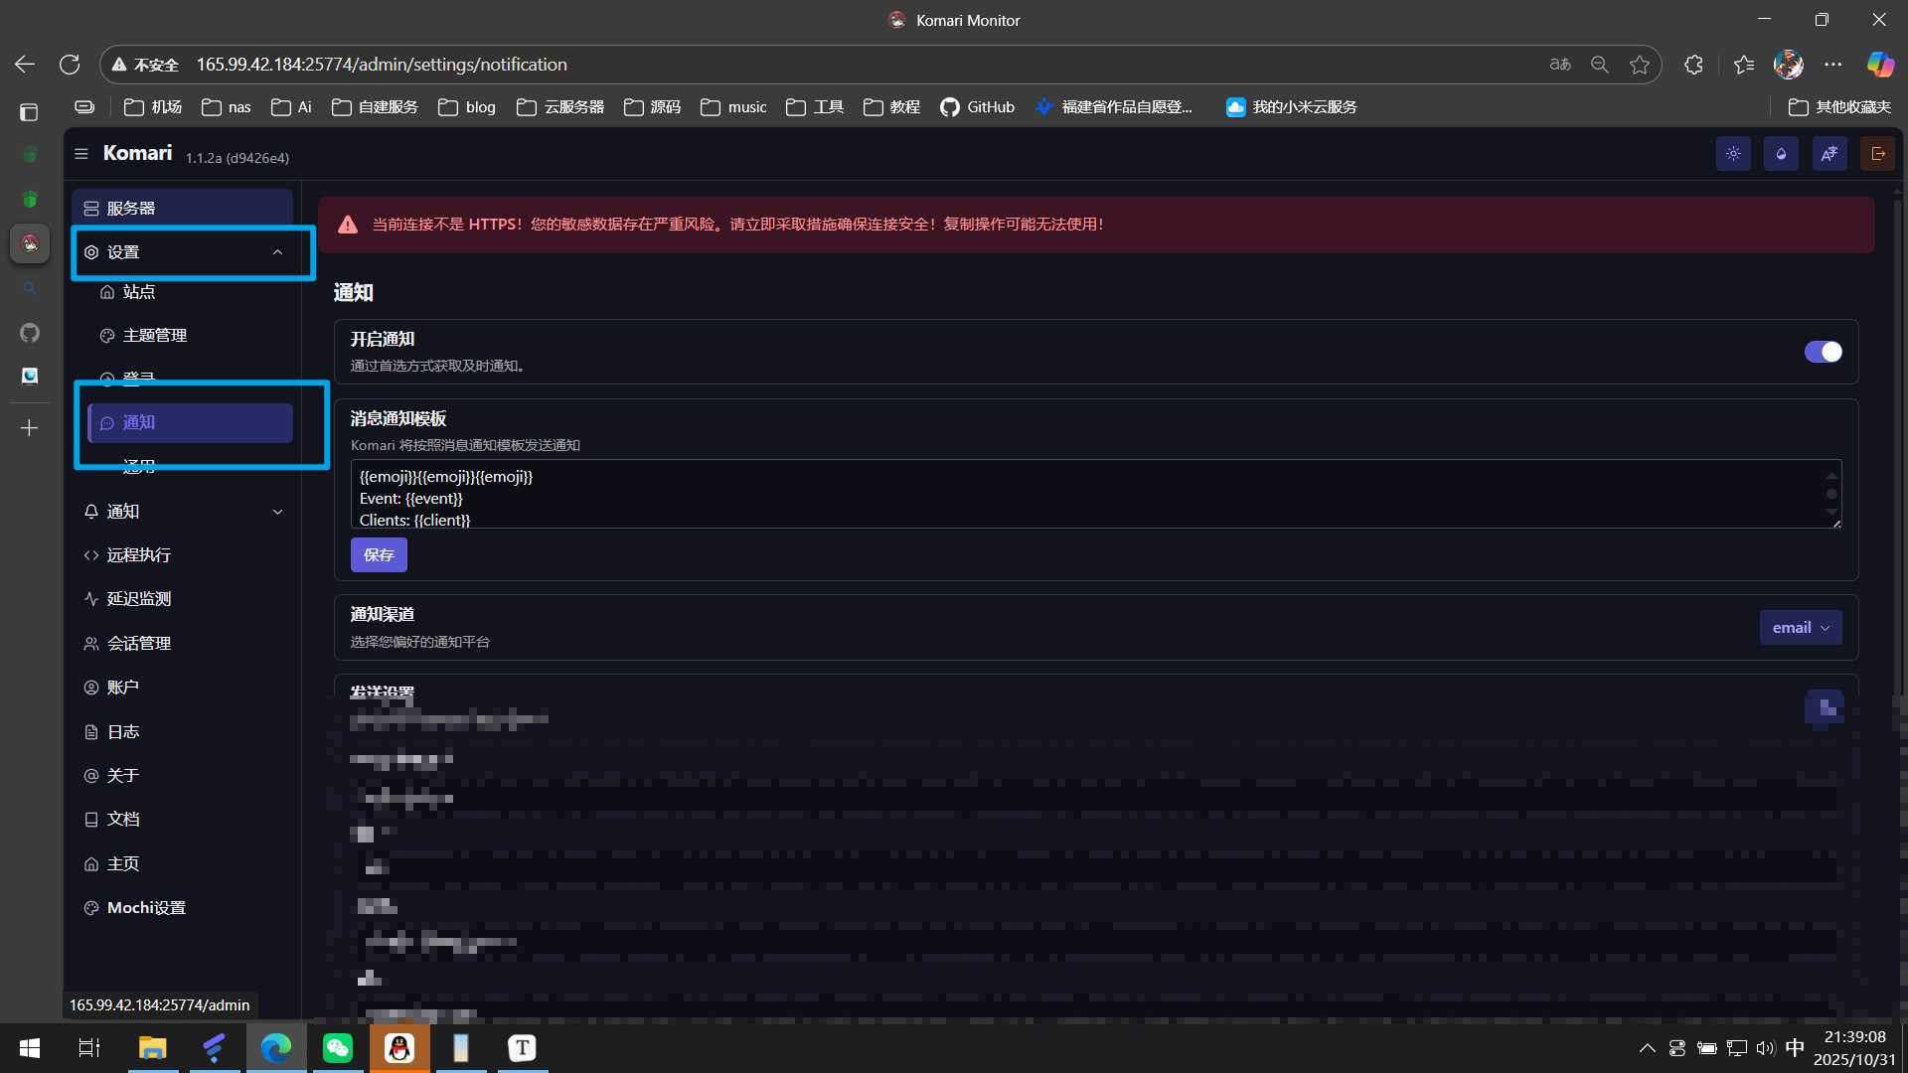
Task: Open the color droplet theme picker
Action: pos(1781,154)
